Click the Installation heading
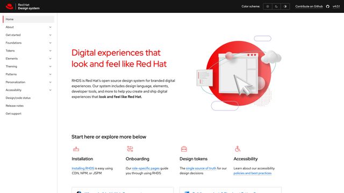 click(x=82, y=159)
